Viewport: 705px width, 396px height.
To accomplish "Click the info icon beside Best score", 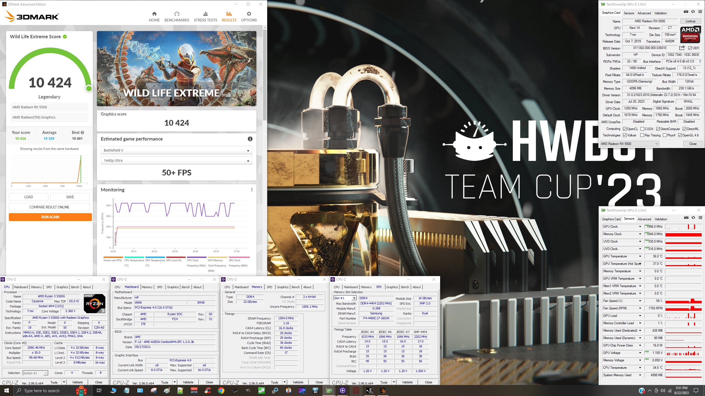I will (82, 133).
